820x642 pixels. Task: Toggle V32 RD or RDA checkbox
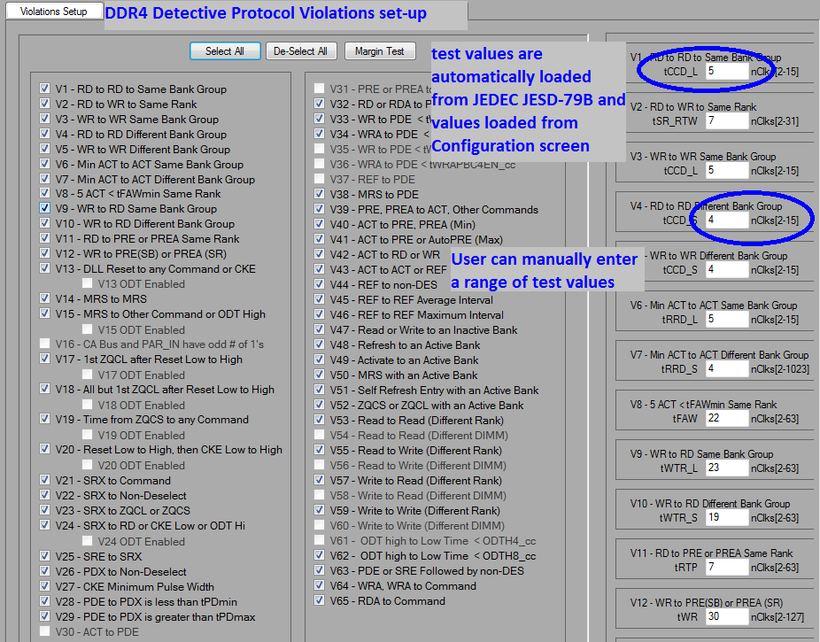pyautogui.click(x=319, y=104)
